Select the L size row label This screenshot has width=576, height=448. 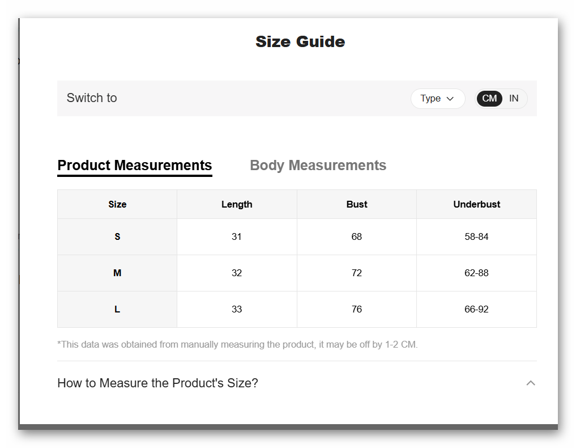coord(117,310)
